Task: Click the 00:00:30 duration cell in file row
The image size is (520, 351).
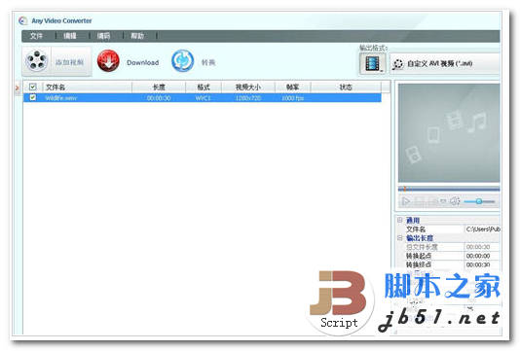Action: (159, 98)
